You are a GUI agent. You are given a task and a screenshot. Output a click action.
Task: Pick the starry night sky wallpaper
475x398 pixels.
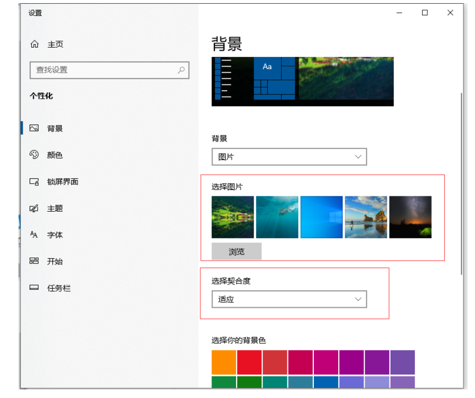pyautogui.click(x=410, y=217)
